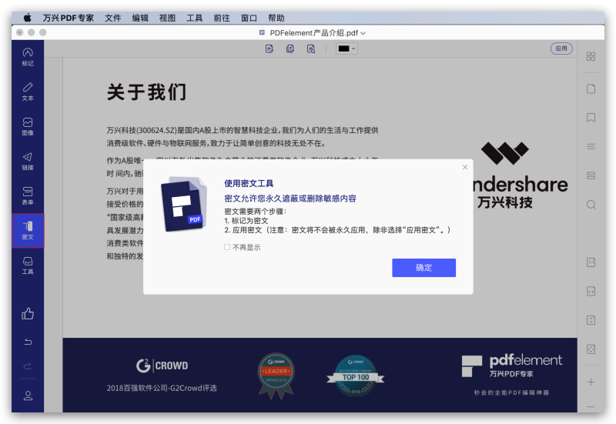616x424 pixels.
Task: Set actual size 1:1 zoom icon
Action: click(591, 262)
